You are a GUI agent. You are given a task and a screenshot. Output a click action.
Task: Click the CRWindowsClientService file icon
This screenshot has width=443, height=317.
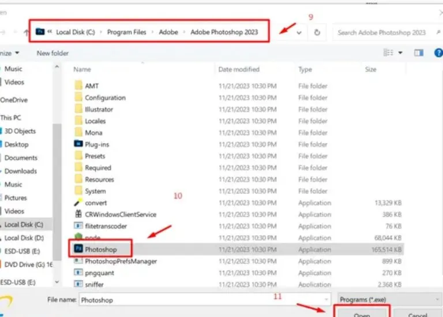pyautogui.click(x=78, y=214)
